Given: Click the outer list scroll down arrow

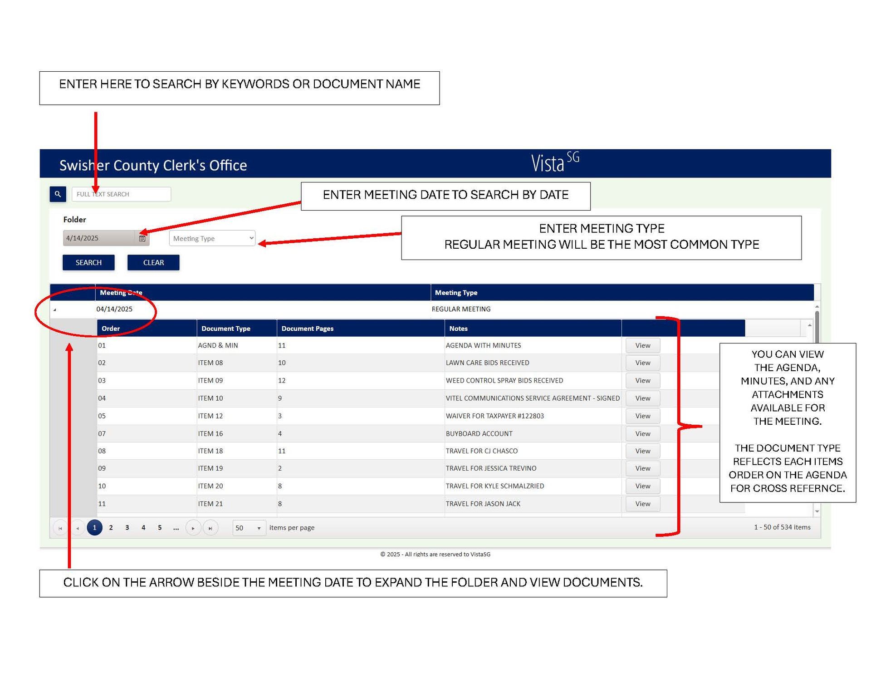Looking at the screenshot, I should pyautogui.click(x=817, y=512).
